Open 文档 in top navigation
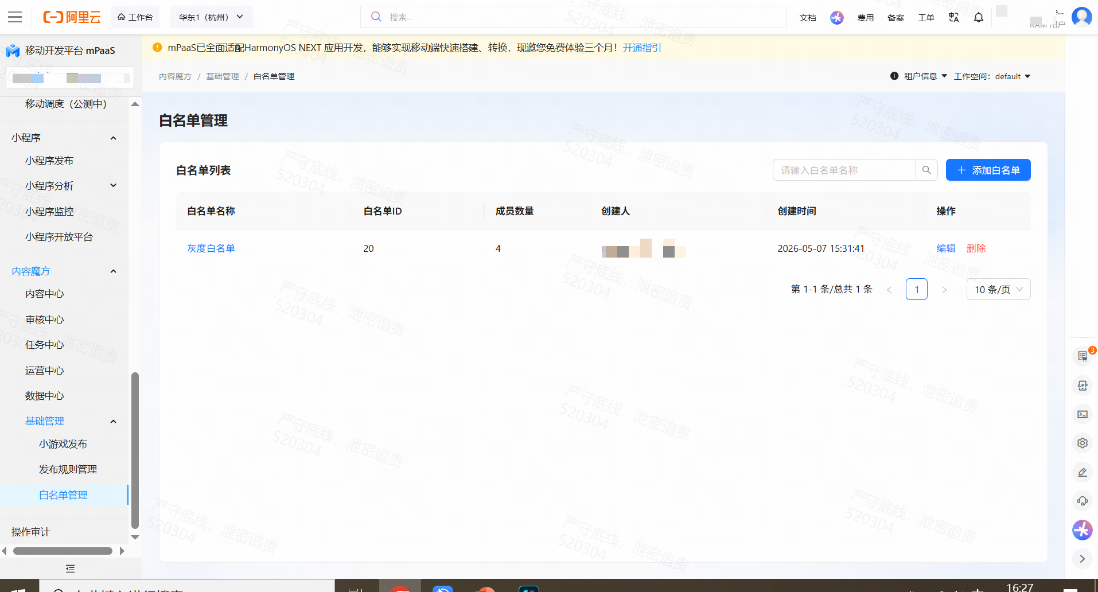Screen dimensions: 1098x592 point(808,18)
